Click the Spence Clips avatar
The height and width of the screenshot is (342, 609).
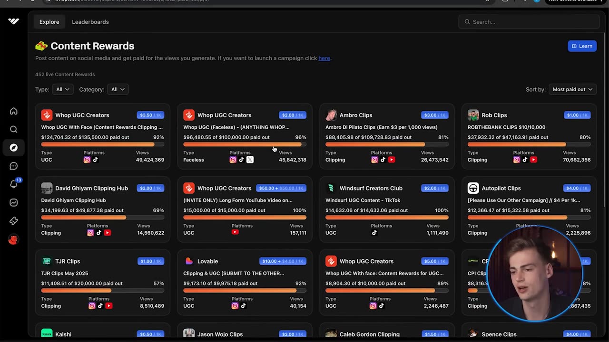pyautogui.click(x=473, y=334)
